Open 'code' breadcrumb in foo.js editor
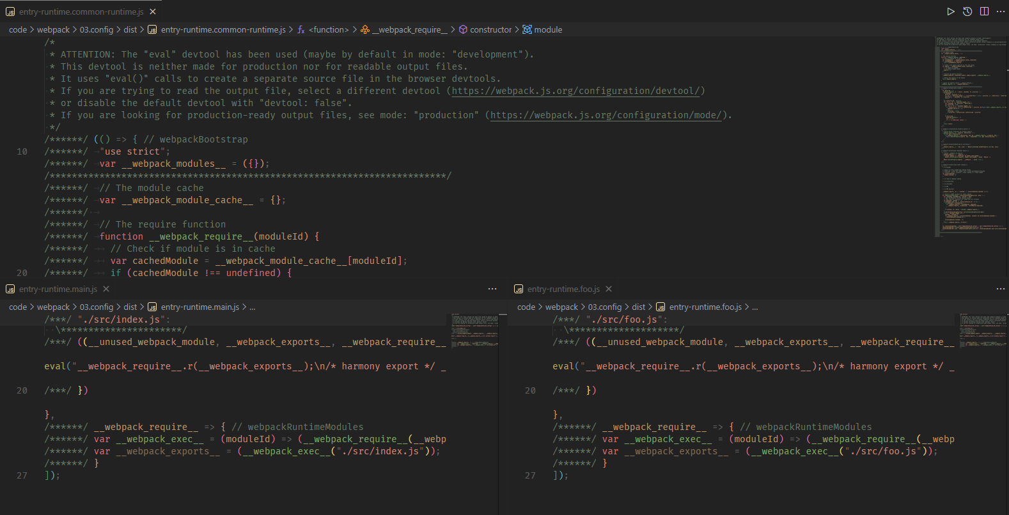The height and width of the screenshot is (515, 1009). coord(526,307)
